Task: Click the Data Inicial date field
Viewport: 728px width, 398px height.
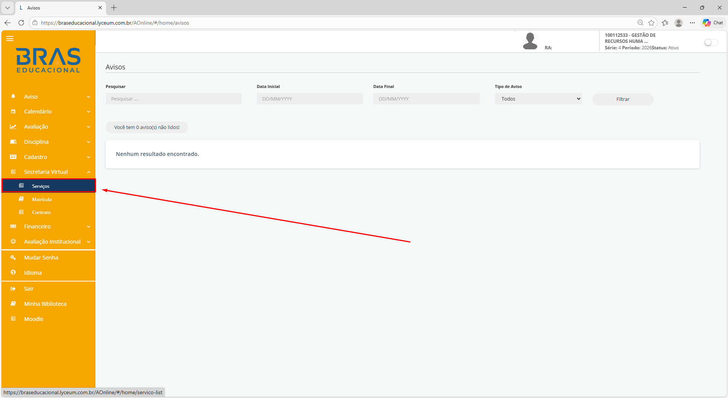Action: (310, 99)
